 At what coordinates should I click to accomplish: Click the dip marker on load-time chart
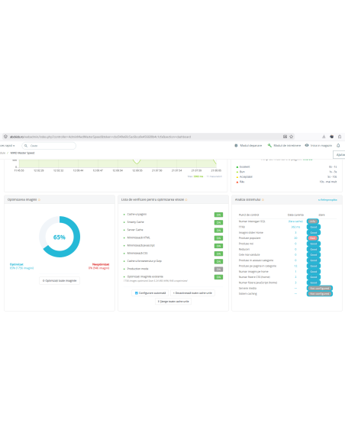click(x=137, y=162)
